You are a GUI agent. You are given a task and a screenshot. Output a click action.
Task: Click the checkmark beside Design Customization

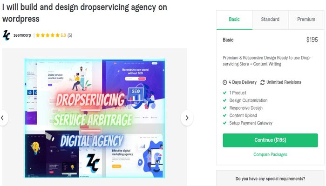tap(224, 100)
